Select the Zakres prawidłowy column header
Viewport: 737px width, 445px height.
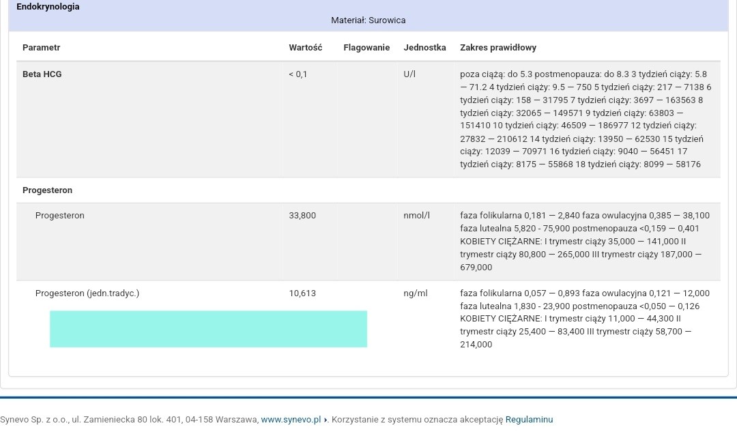[498, 48]
